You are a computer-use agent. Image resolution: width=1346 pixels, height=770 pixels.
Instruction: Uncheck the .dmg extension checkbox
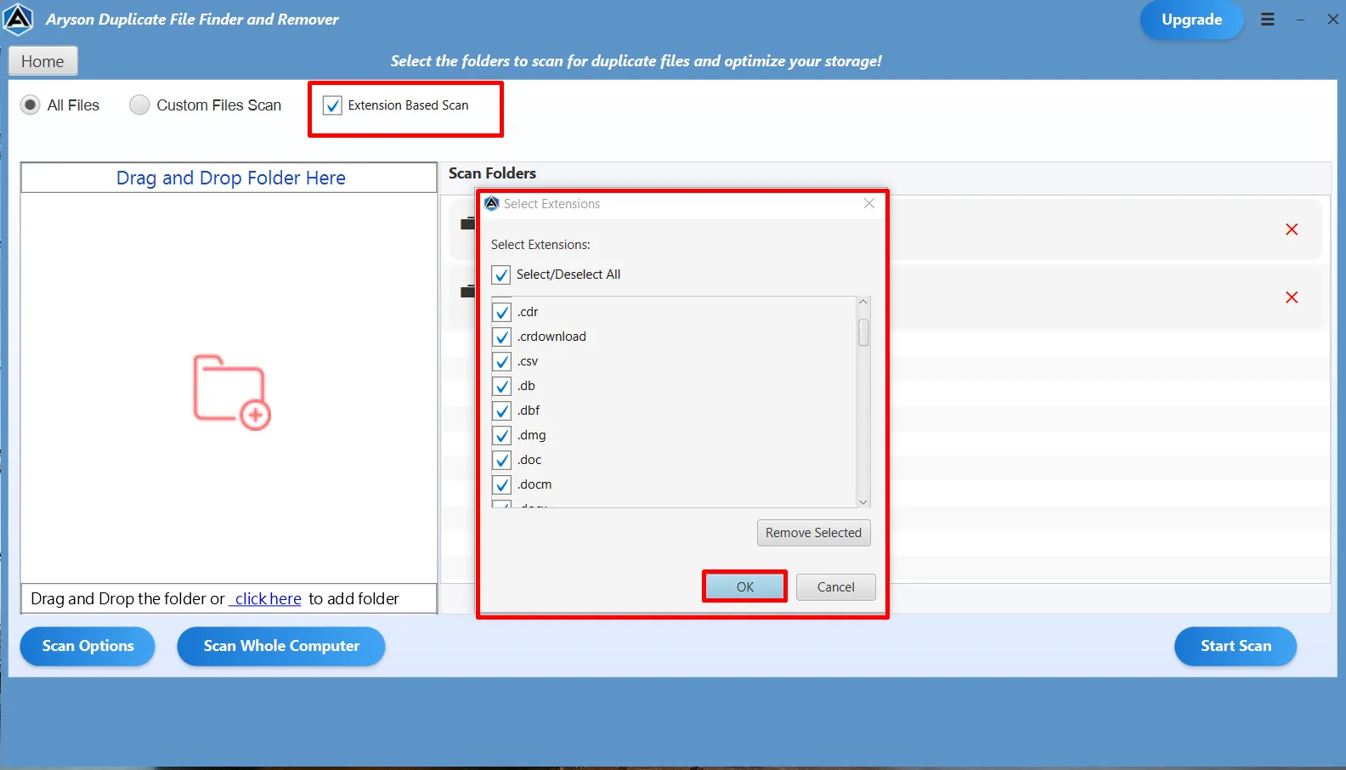coord(502,435)
